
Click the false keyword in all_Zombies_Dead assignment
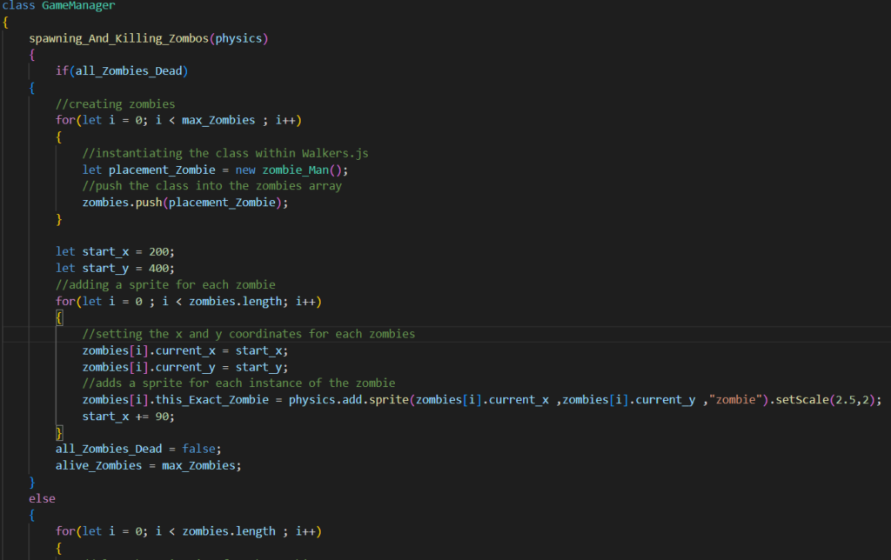click(x=198, y=449)
